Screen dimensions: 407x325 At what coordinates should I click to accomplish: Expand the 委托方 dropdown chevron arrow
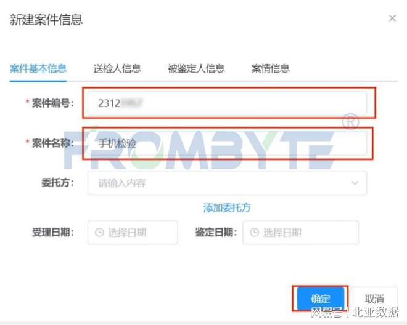355,183
